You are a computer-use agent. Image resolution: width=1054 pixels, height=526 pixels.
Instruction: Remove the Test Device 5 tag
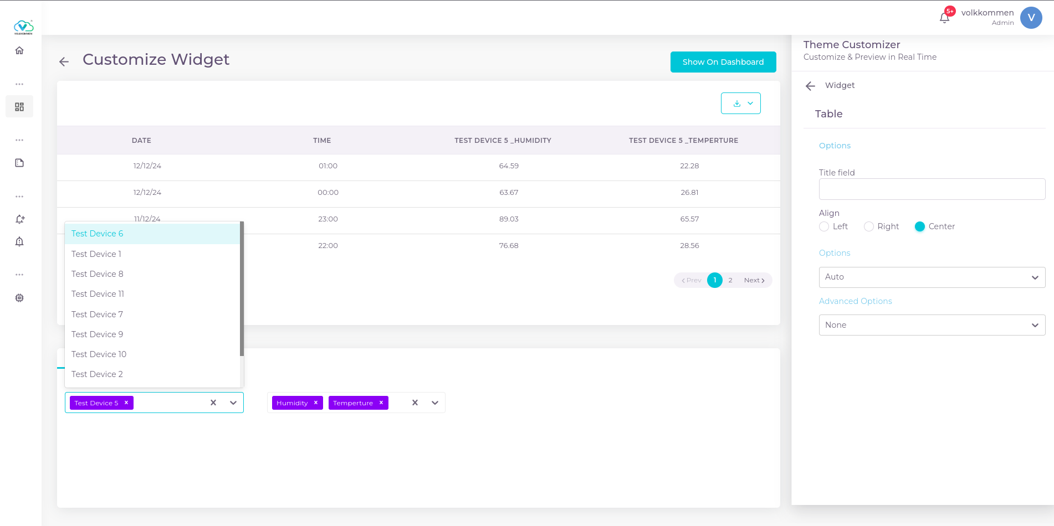click(x=126, y=403)
